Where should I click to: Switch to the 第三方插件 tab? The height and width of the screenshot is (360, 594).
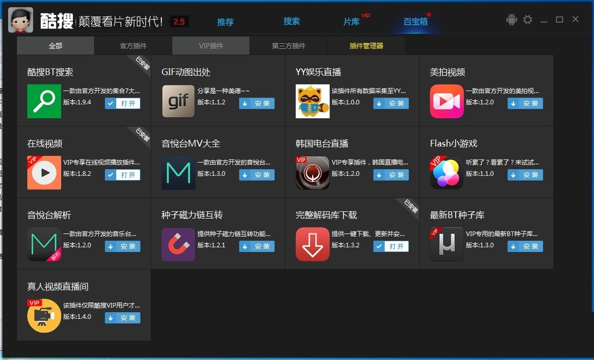coord(288,45)
